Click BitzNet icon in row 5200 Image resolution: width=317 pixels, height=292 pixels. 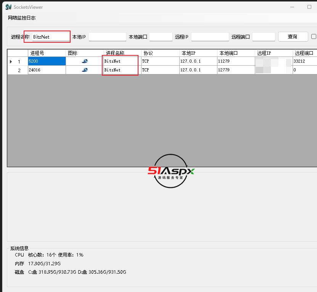(x=85, y=61)
